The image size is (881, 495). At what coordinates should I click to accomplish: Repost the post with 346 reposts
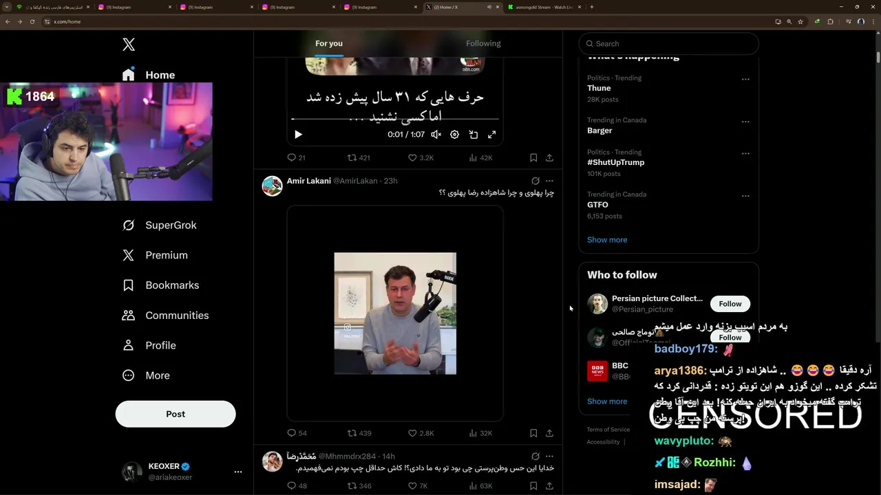(359, 486)
